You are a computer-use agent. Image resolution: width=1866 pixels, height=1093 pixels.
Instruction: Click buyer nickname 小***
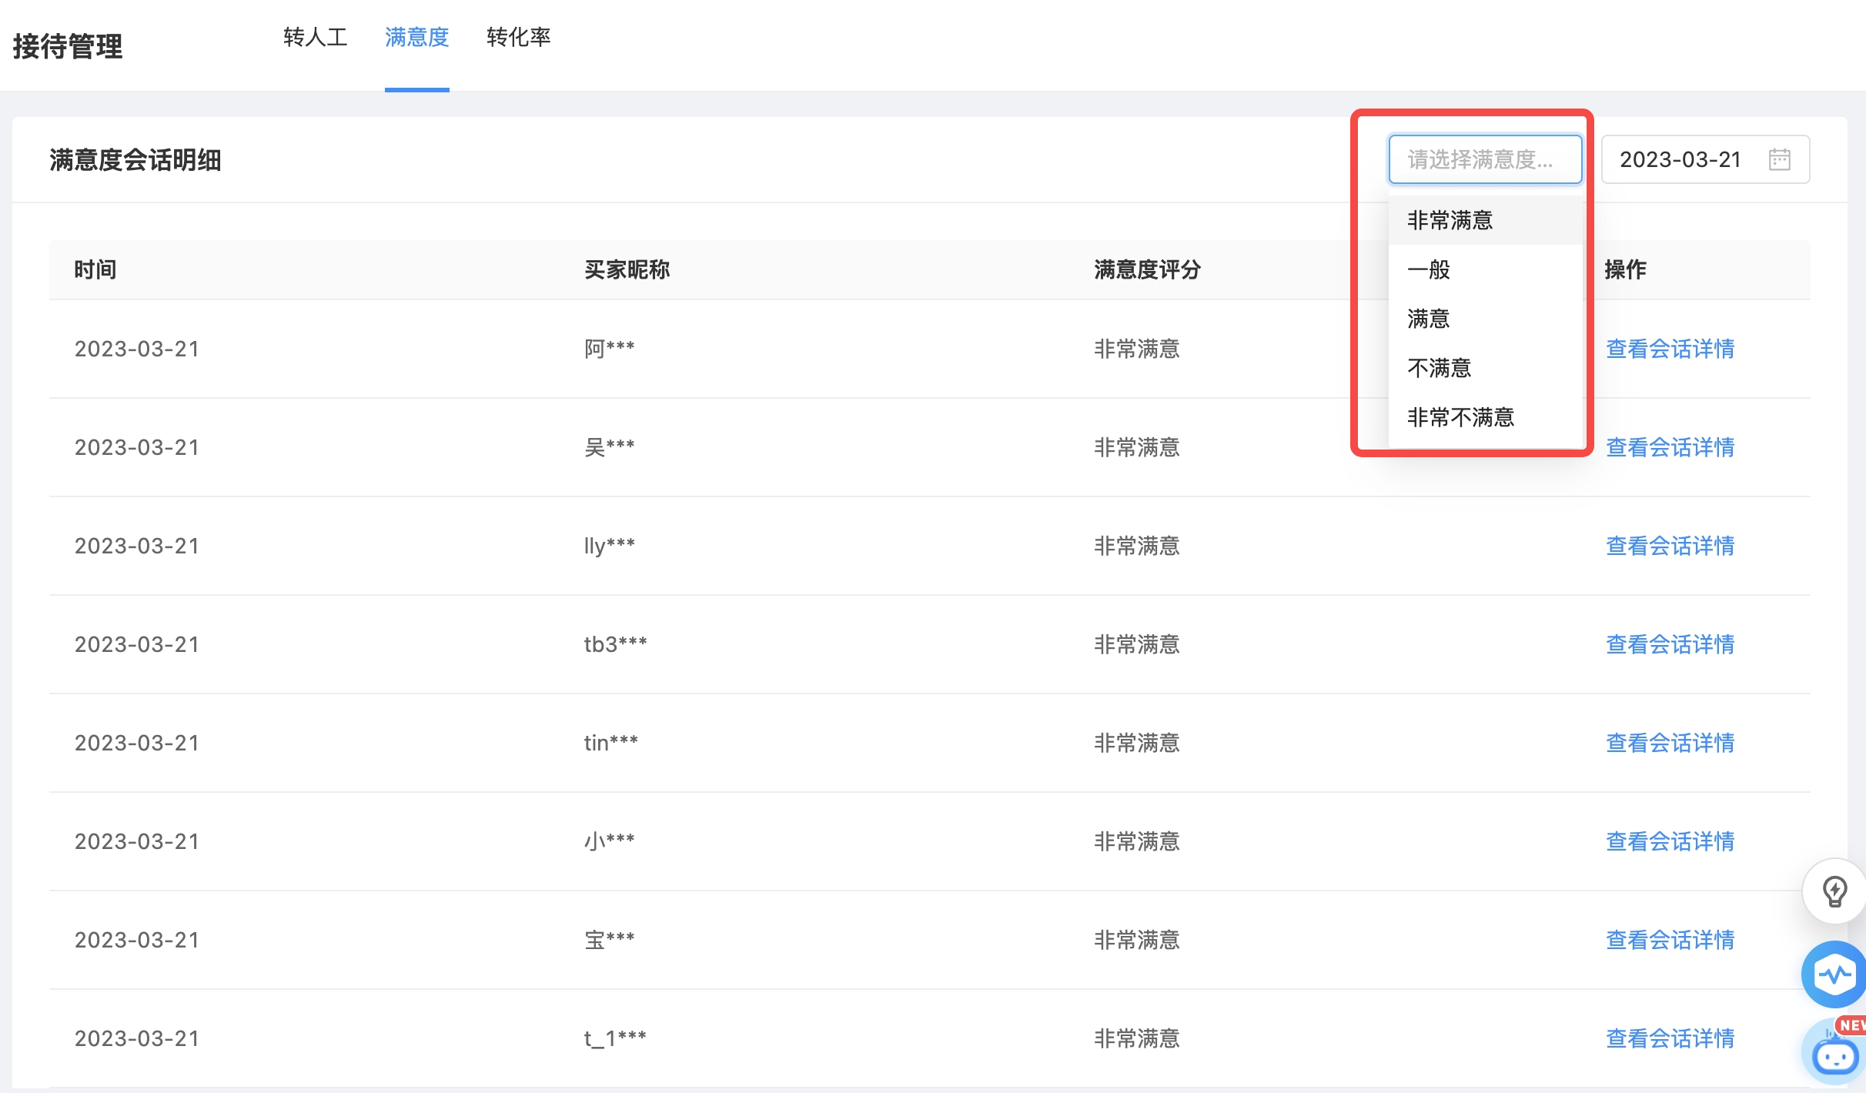point(609,841)
